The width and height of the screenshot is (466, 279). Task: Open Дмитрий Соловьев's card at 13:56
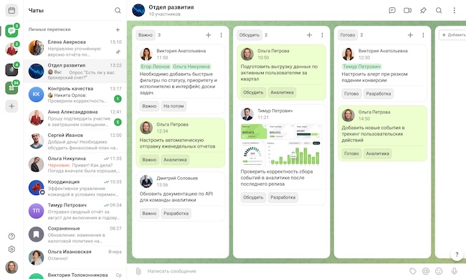click(181, 197)
